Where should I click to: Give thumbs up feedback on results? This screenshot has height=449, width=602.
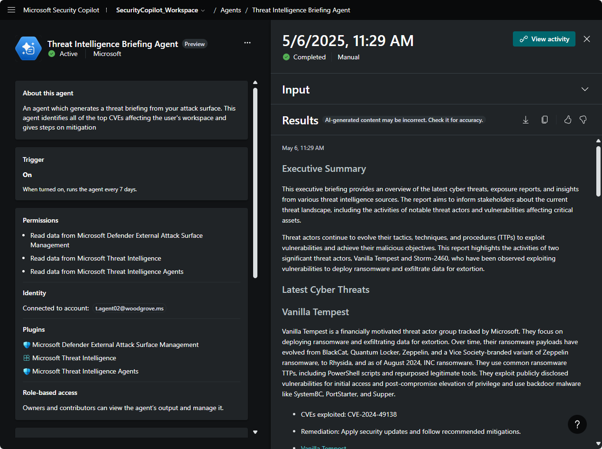568,120
